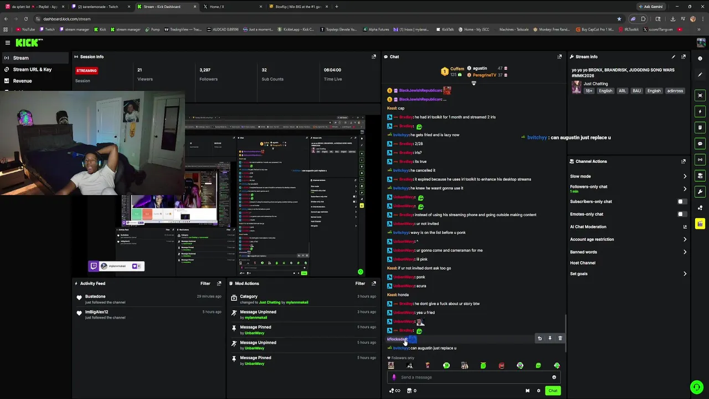Click the info icon in right sidebar
Viewport: 709px width, 399px height.
pyautogui.click(x=700, y=58)
